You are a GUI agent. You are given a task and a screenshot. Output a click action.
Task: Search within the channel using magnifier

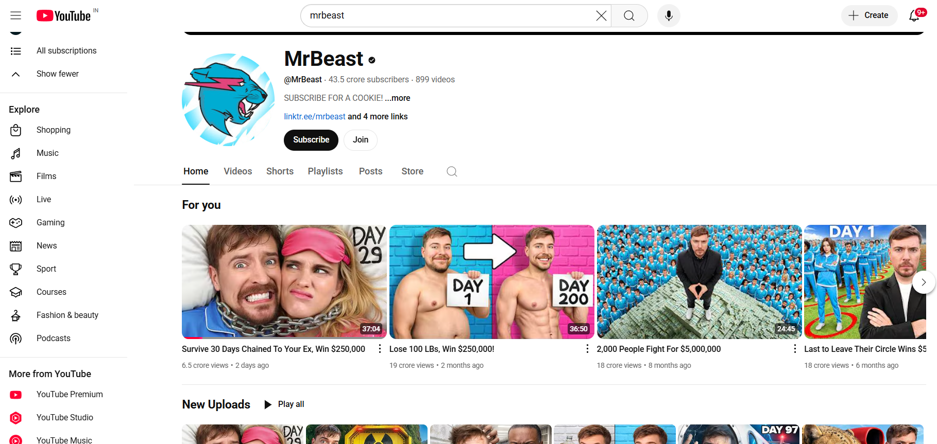coord(452,172)
